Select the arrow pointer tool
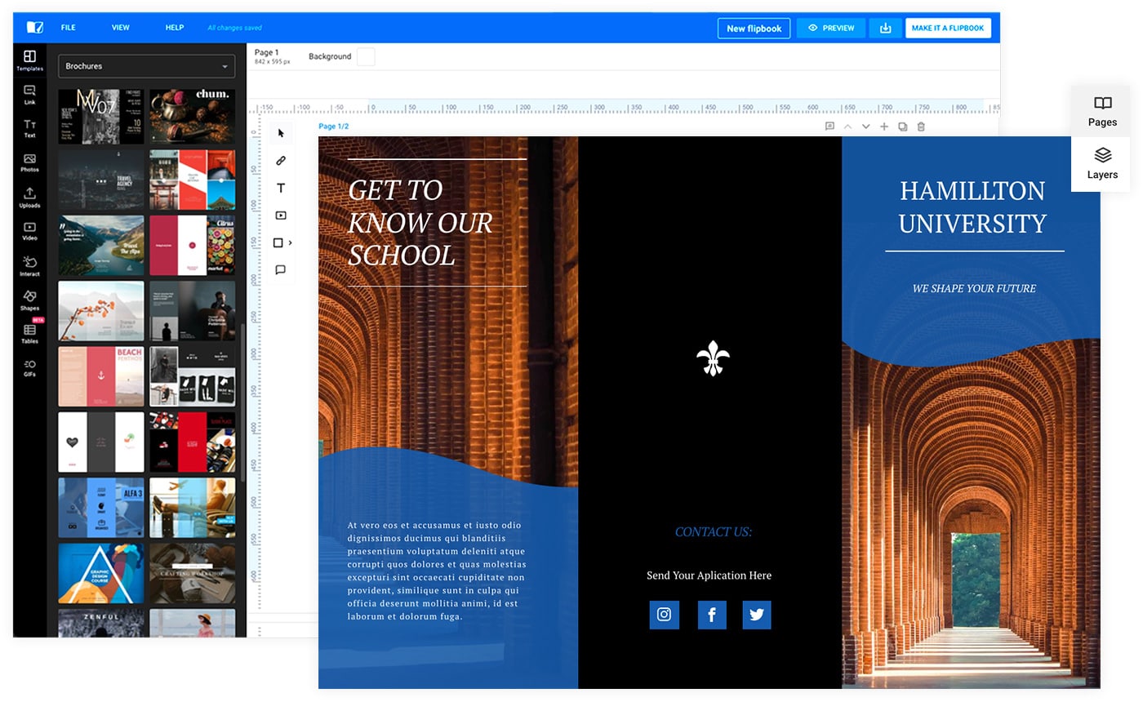 point(281,133)
